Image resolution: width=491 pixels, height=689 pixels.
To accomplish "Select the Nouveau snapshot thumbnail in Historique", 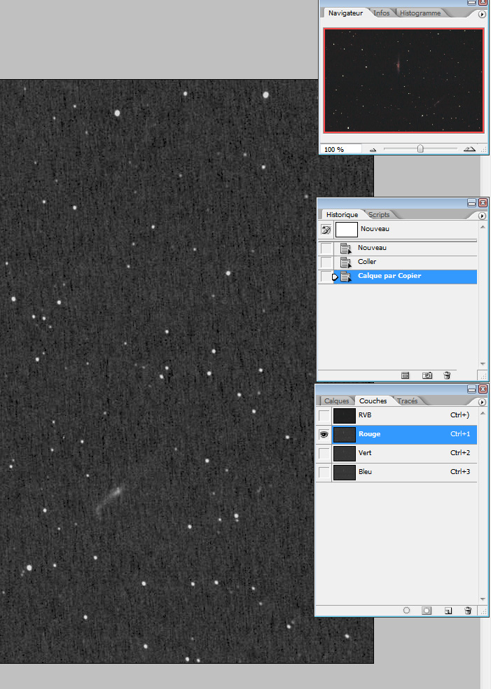I will click(347, 230).
